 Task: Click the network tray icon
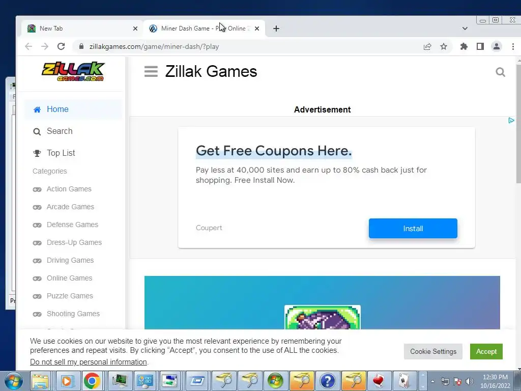[x=445, y=381]
